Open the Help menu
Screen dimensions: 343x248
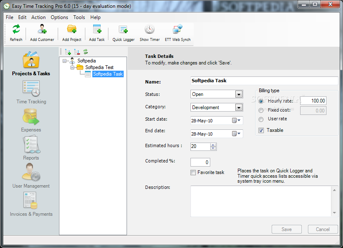coord(95,17)
